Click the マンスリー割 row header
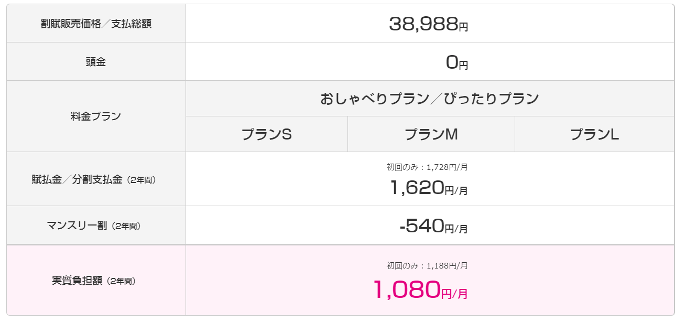The height and width of the screenshot is (322, 685). tap(96, 226)
